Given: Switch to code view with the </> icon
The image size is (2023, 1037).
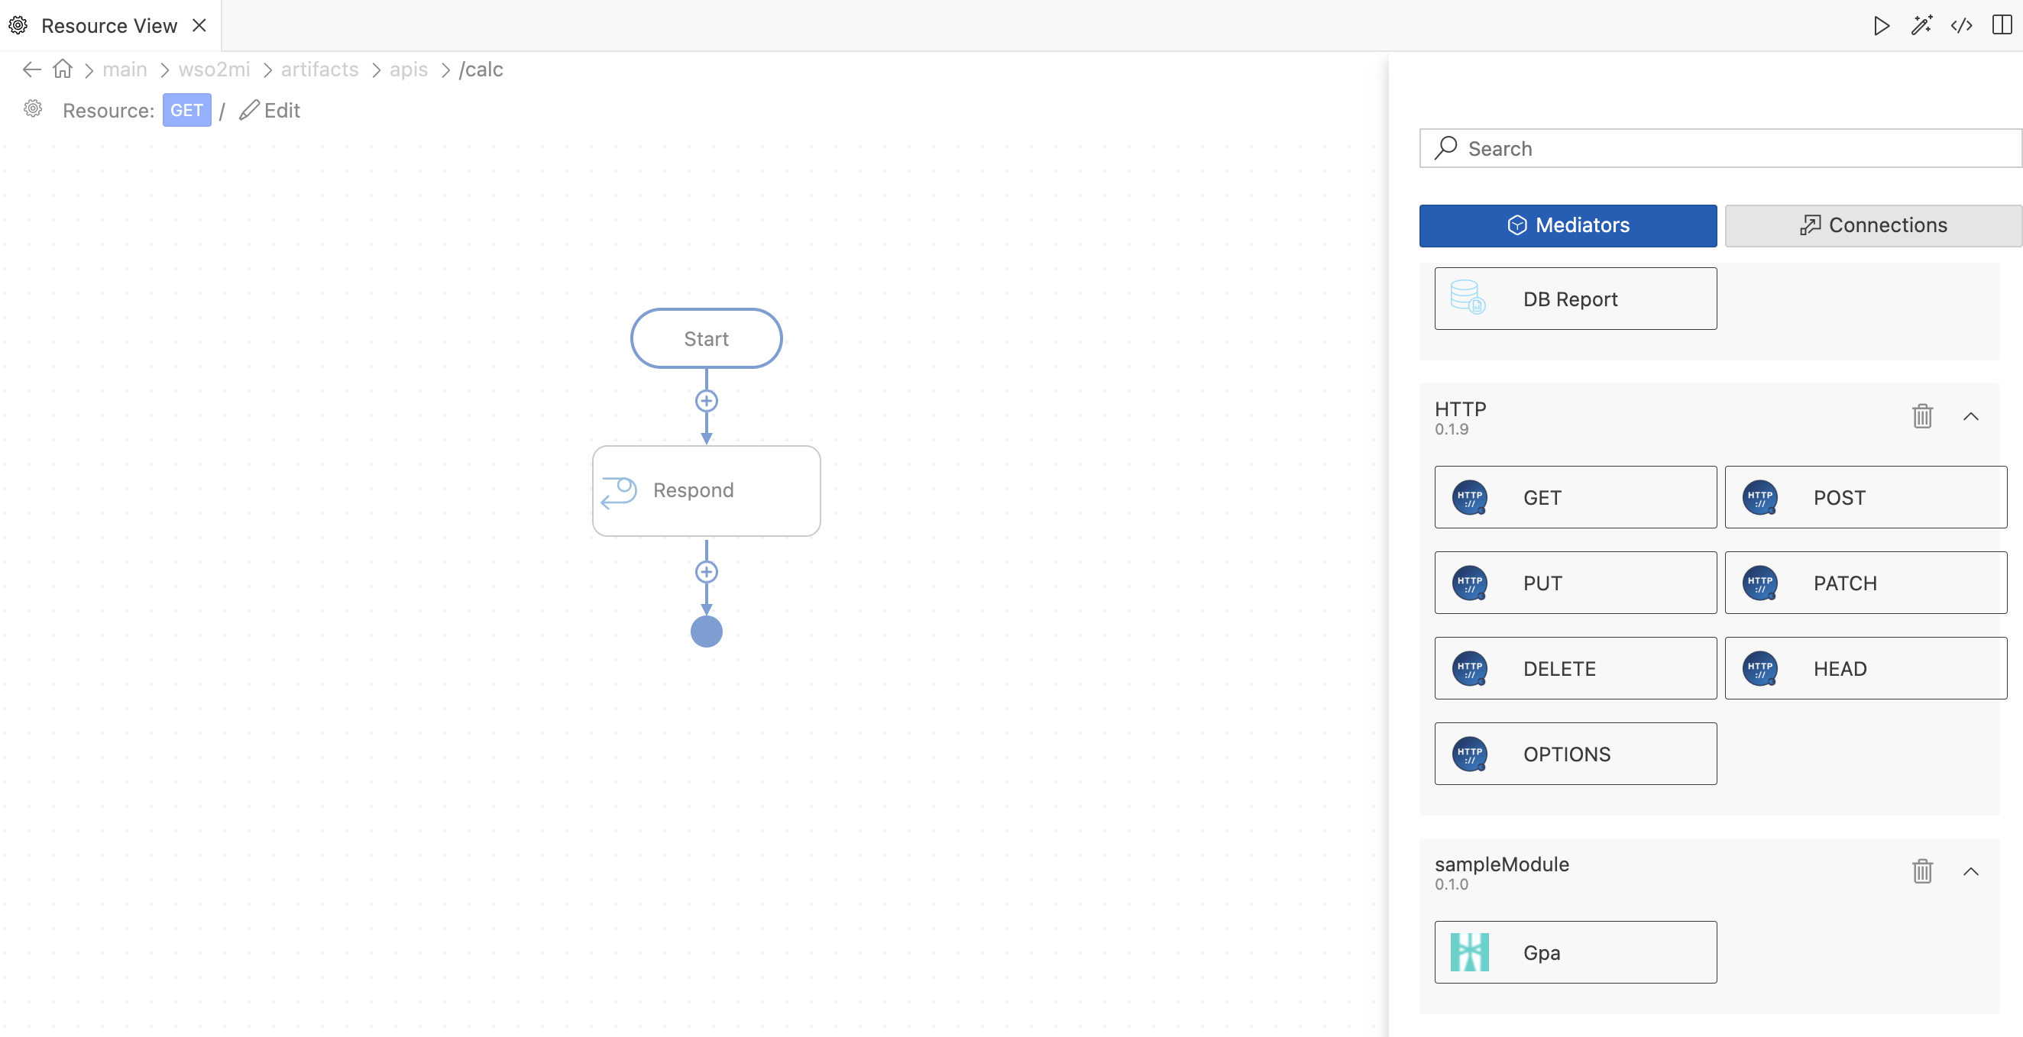Looking at the screenshot, I should tap(1961, 25).
